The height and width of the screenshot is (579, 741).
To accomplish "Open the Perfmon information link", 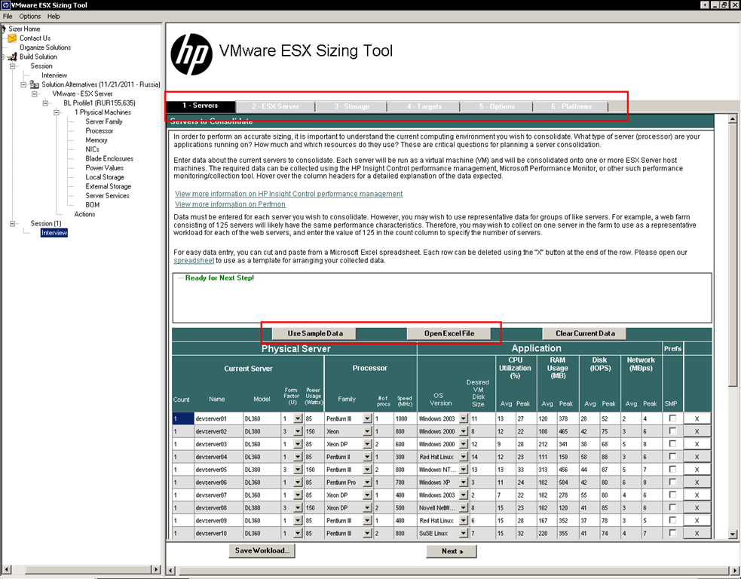I will pos(230,204).
